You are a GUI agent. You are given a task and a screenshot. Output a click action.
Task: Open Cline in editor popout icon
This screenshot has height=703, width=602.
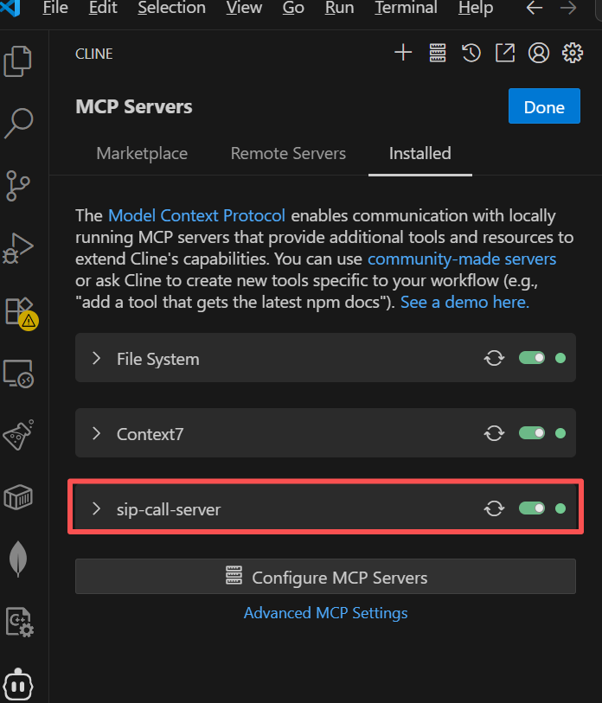pyautogui.click(x=504, y=53)
